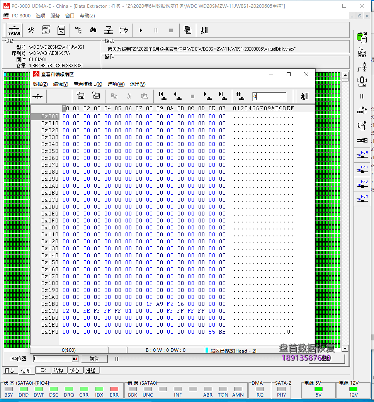Click the sector editor SATA port icon
The width and height of the screenshot is (374, 402).
[x=37, y=97]
